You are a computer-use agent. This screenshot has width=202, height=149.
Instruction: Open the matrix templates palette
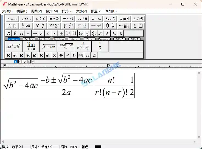point(124,26)
